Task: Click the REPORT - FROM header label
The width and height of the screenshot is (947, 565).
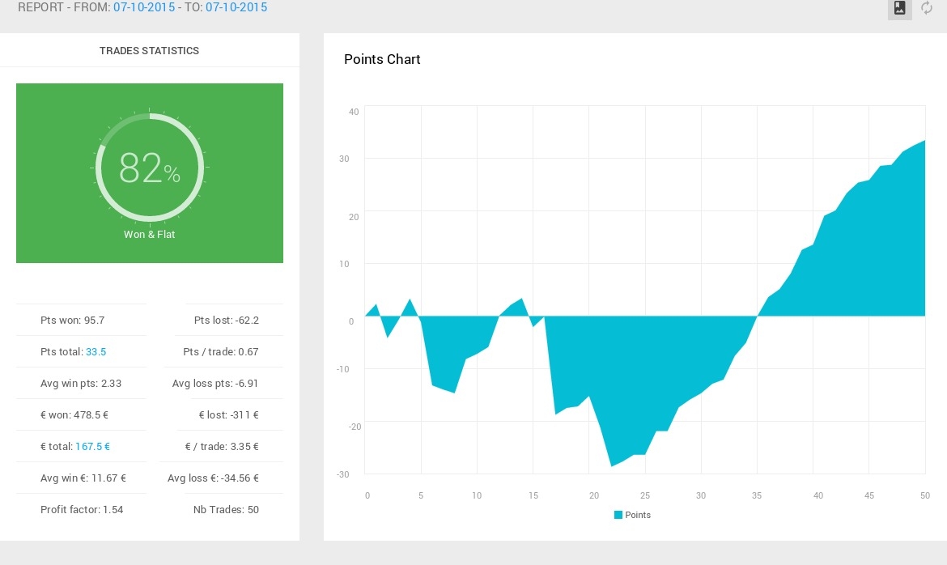Action: 64,7
